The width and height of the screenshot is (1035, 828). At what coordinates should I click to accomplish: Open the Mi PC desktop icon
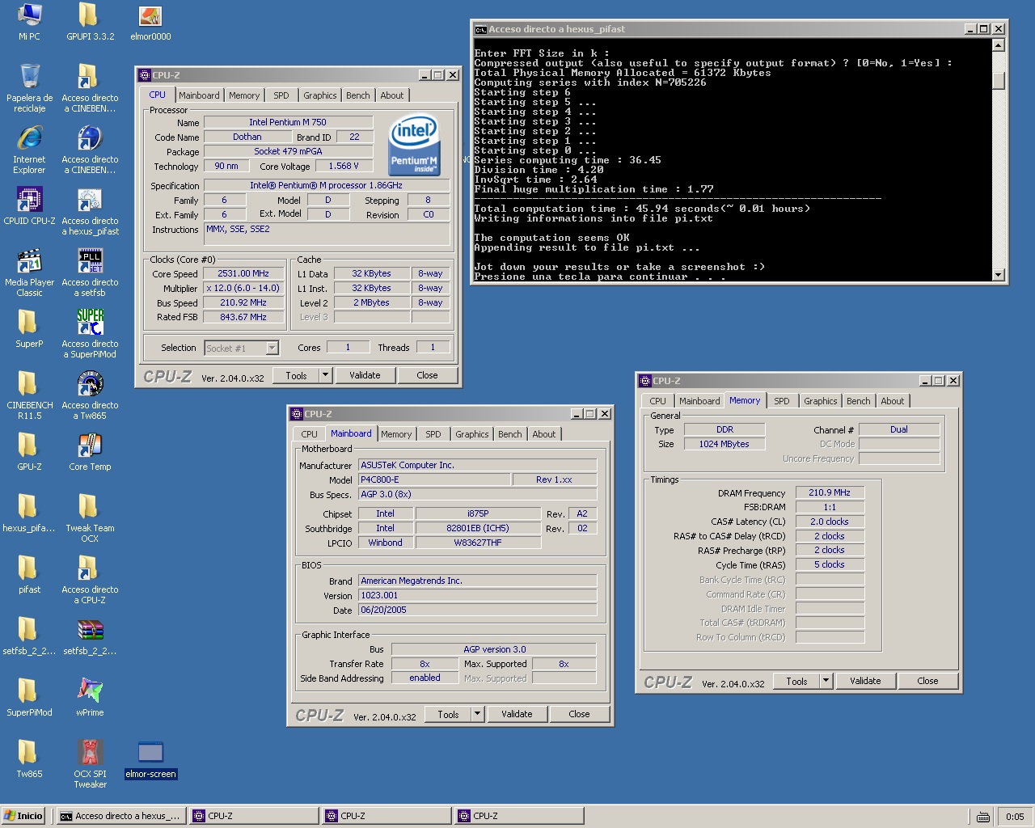pos(29,22)
